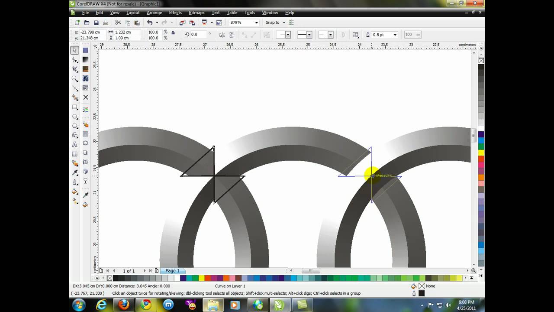The height and width of the screenshot is (312, 554).
Task: Select the Zoom tool in toolbox
Action: click(x=75, y=79)
